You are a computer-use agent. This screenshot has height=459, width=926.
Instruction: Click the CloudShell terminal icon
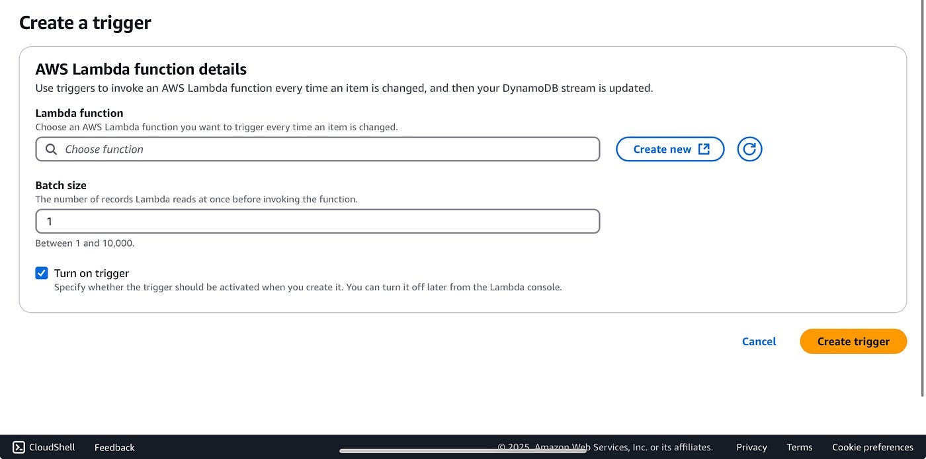tap(19, 447)
